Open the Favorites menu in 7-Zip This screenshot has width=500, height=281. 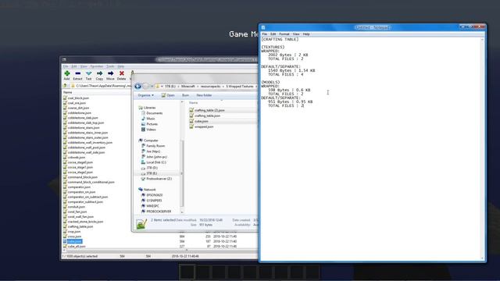97,66
